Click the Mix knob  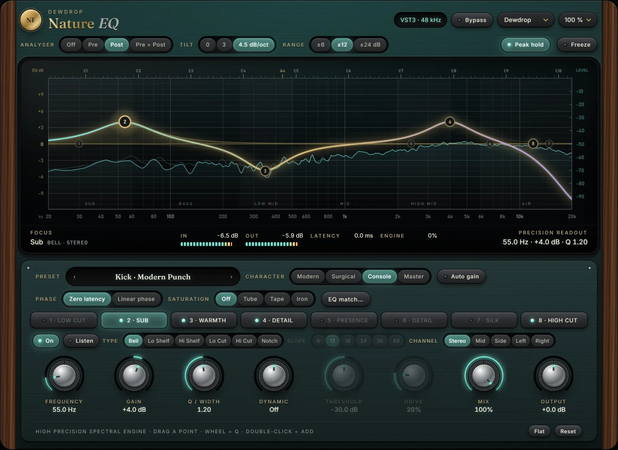[x=484, y=376]
